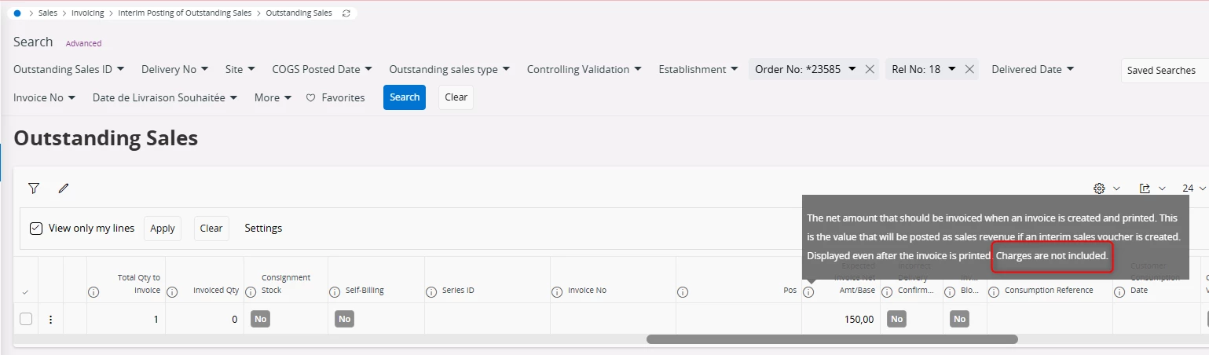Remove the Order No filter chip

(870, 69)
